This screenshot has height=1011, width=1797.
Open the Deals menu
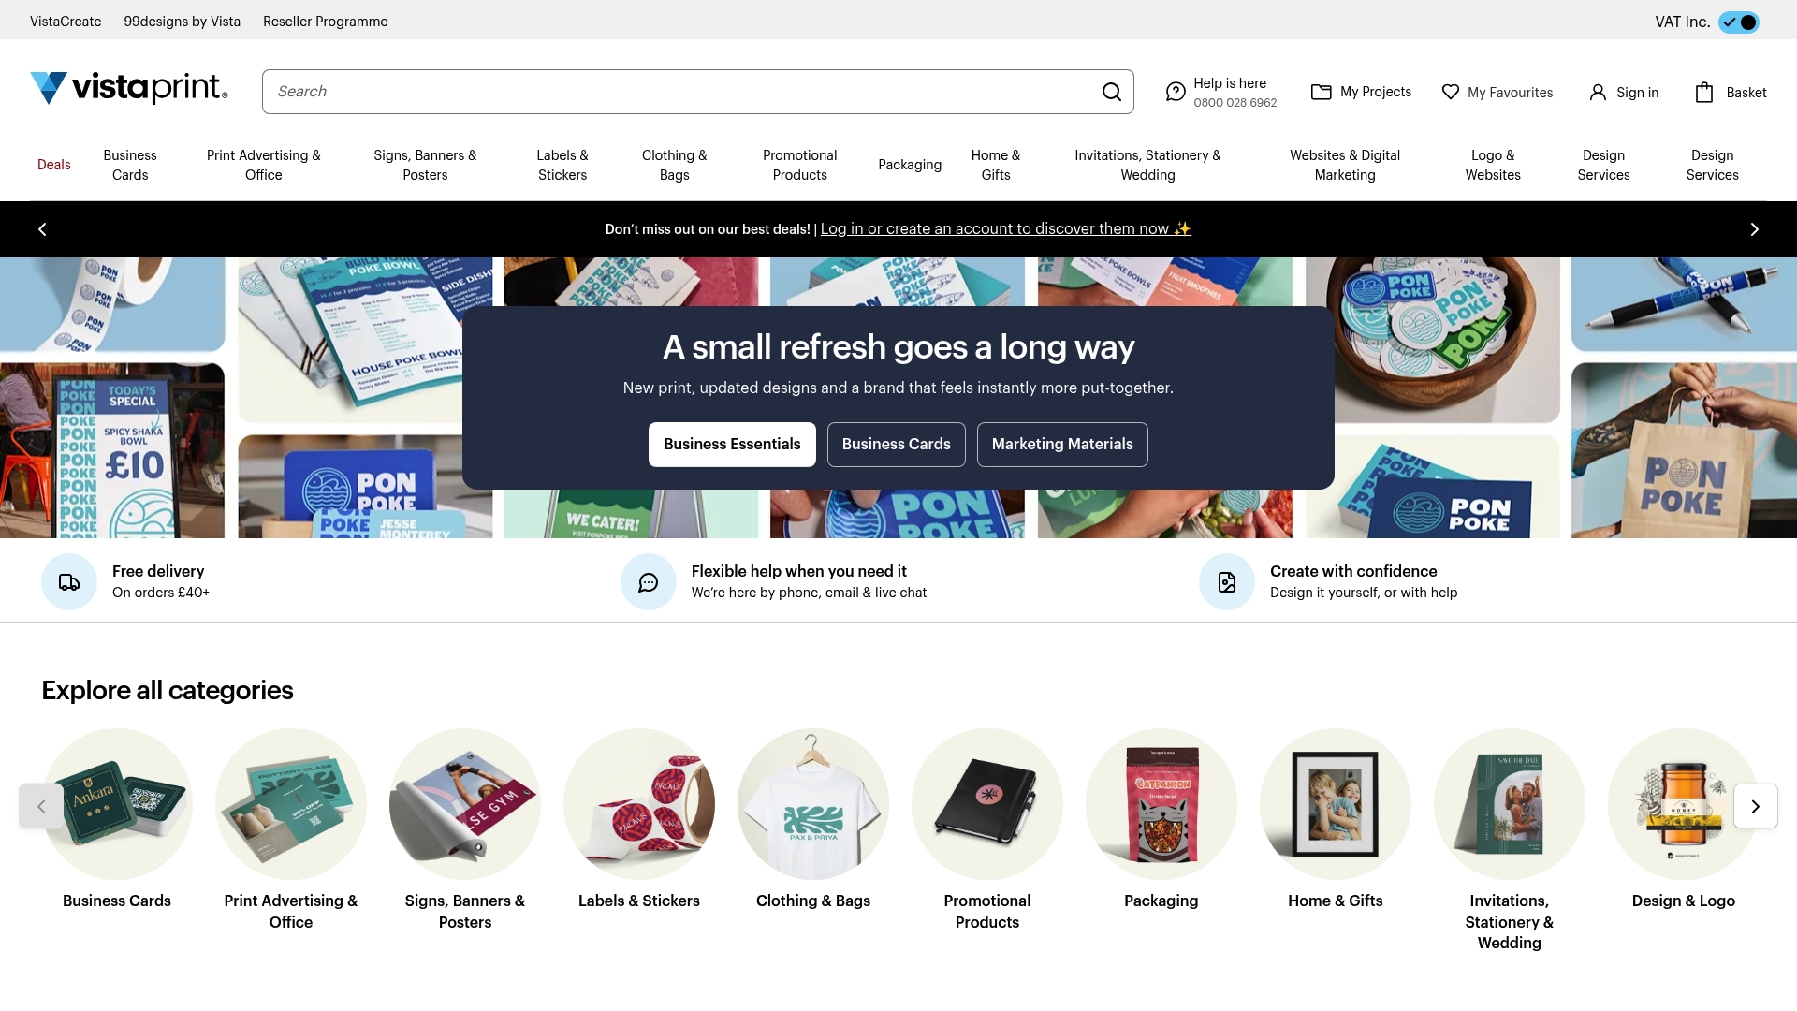[54, 165]
